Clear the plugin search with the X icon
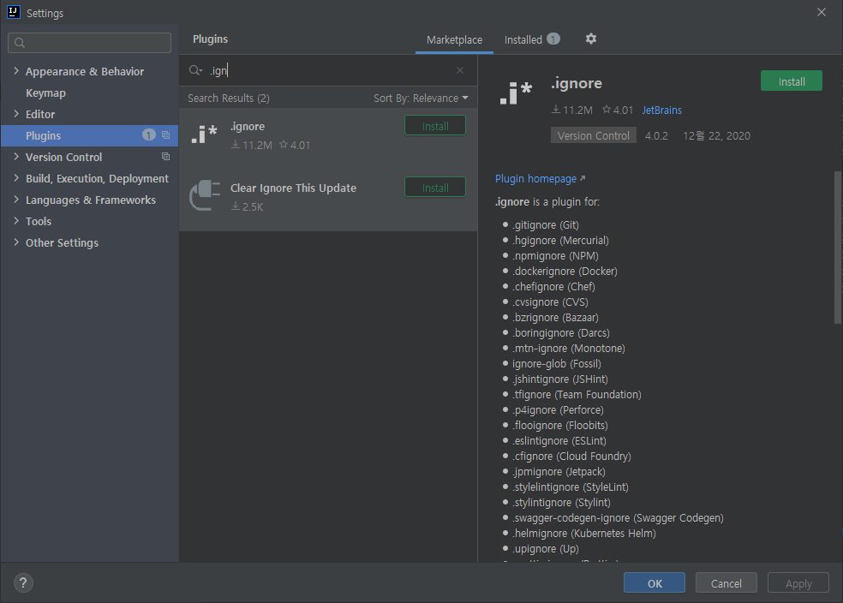Screen dimensions: 843x603 point(460,70)
